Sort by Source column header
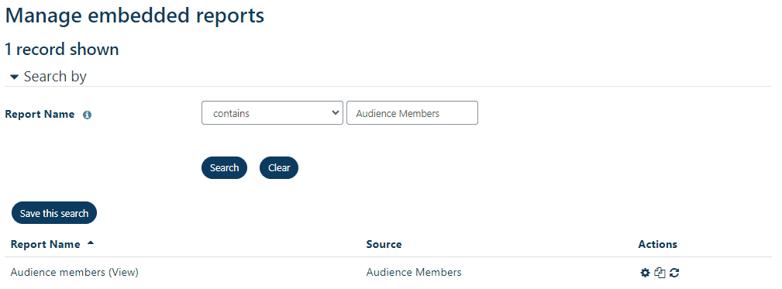782x289 pixels. [384, 244]
